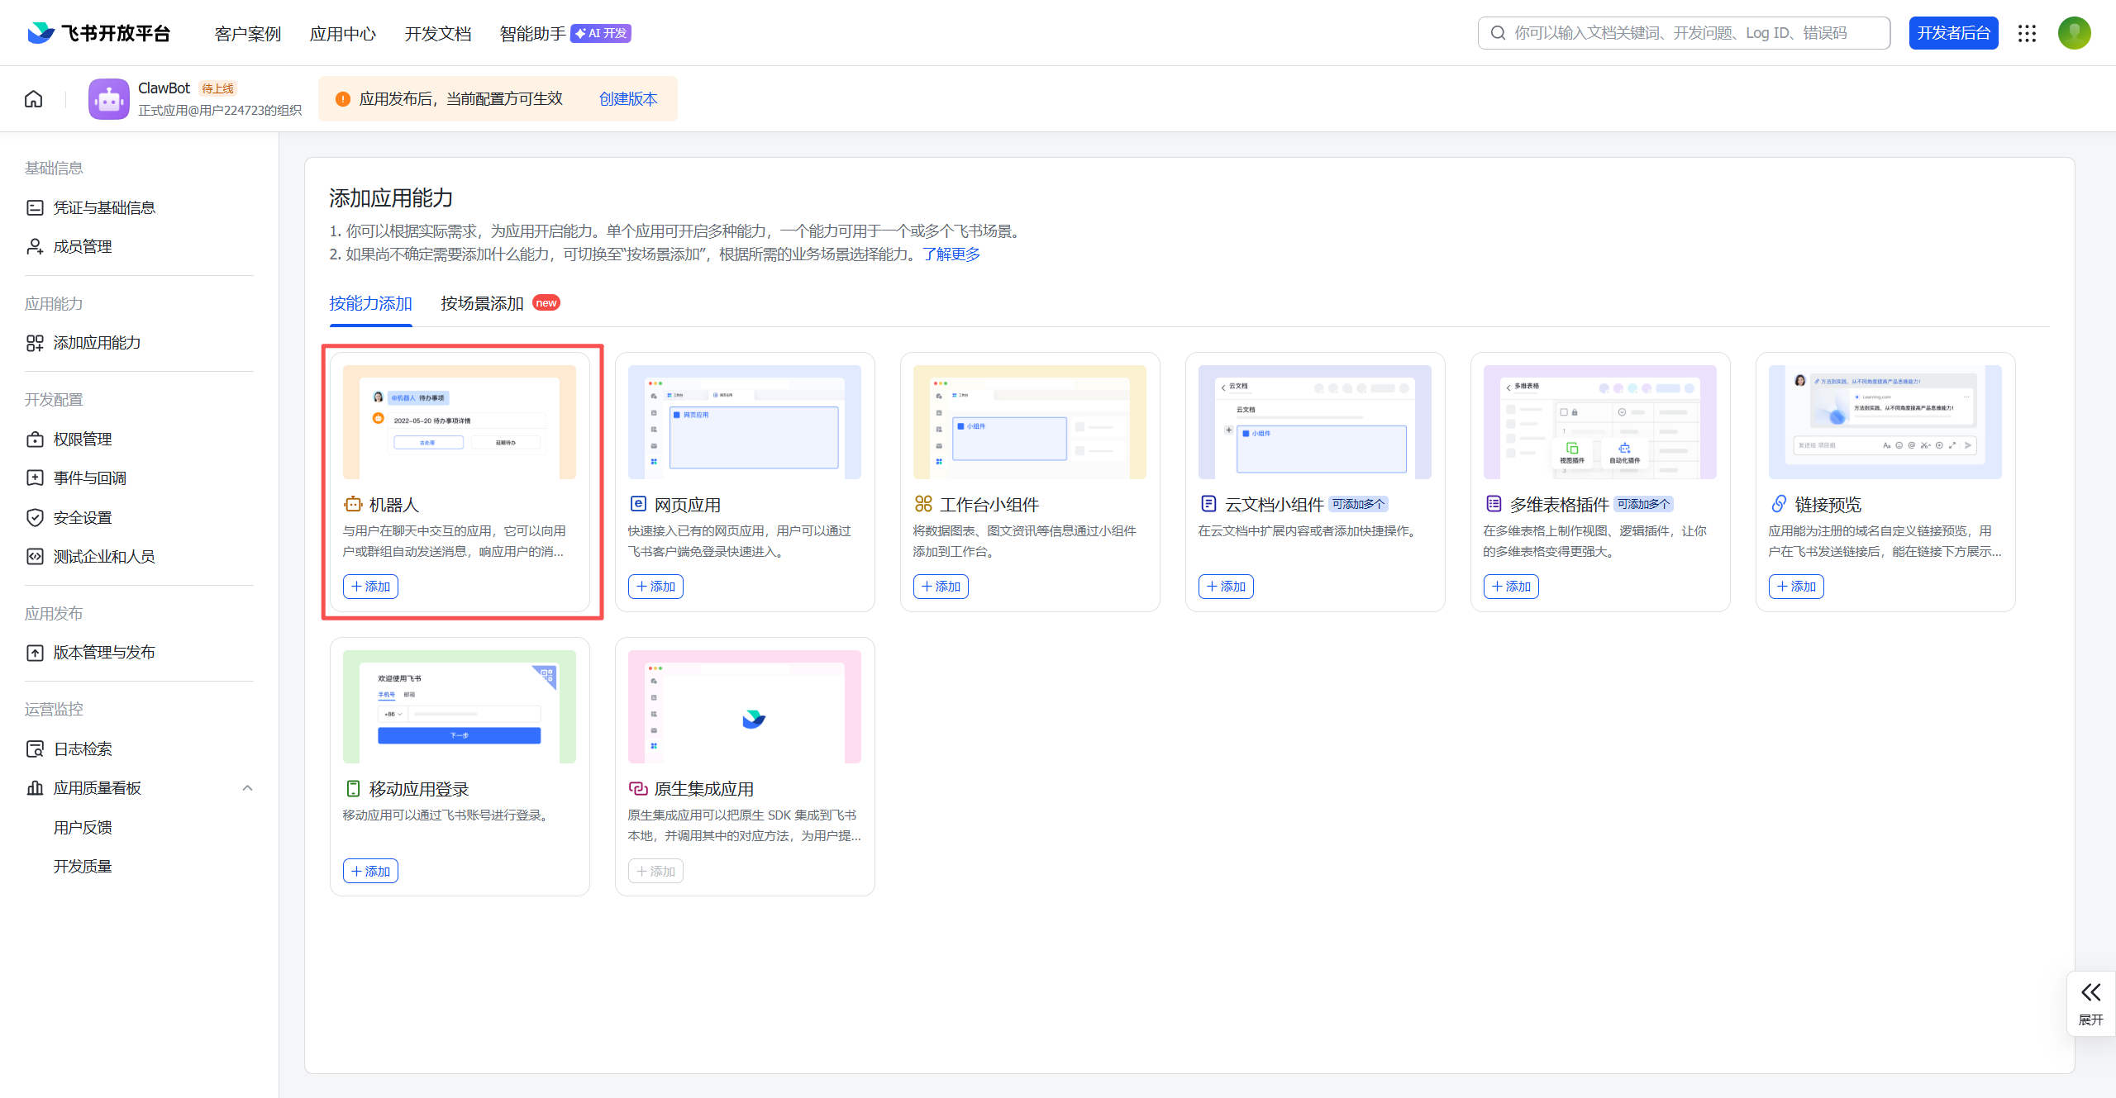The width and height of the screenshot is (2116, 1098).
Task: Open 版本管理与发布 in the sidebar
Action: pos(104,652)
